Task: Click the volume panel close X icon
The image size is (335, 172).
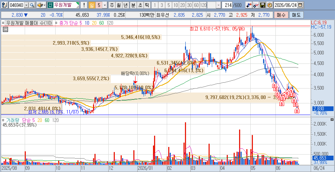Action: point(332,119)
